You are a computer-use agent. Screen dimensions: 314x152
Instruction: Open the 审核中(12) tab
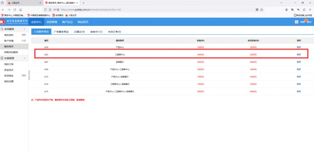tap(96, 32)
